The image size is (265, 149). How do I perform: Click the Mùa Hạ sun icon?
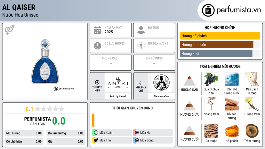coord(137,133)
